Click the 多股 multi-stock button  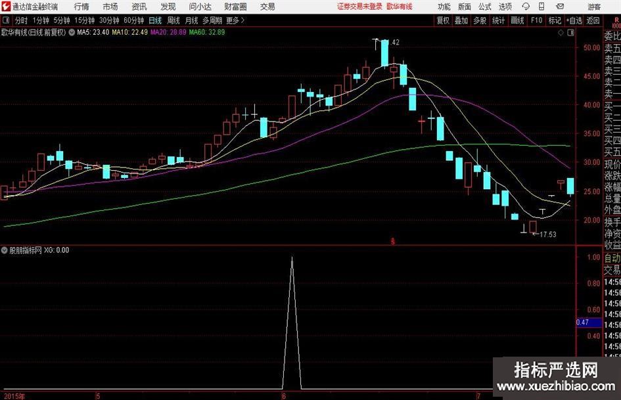click(480, 20)
